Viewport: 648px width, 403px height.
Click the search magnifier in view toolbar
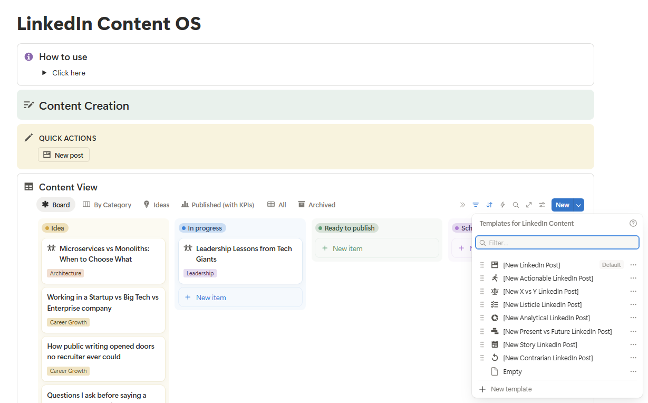pos(516,205)
